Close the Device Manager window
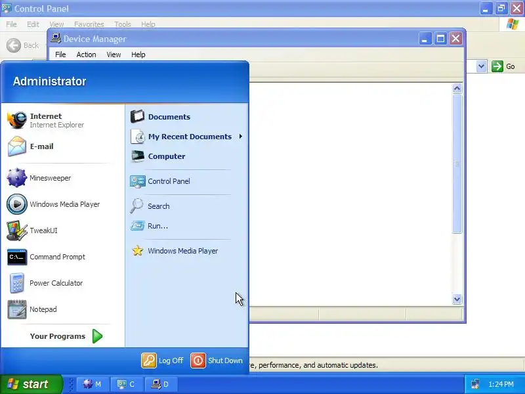This screenshot has height=394, width=525. 455,39
